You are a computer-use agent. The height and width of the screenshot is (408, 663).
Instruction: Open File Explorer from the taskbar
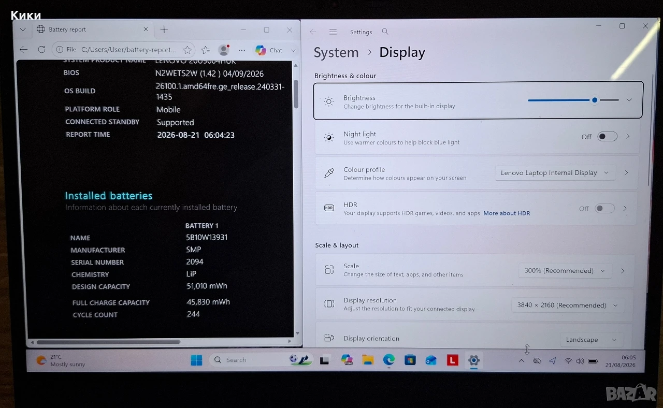click(368, 360)
